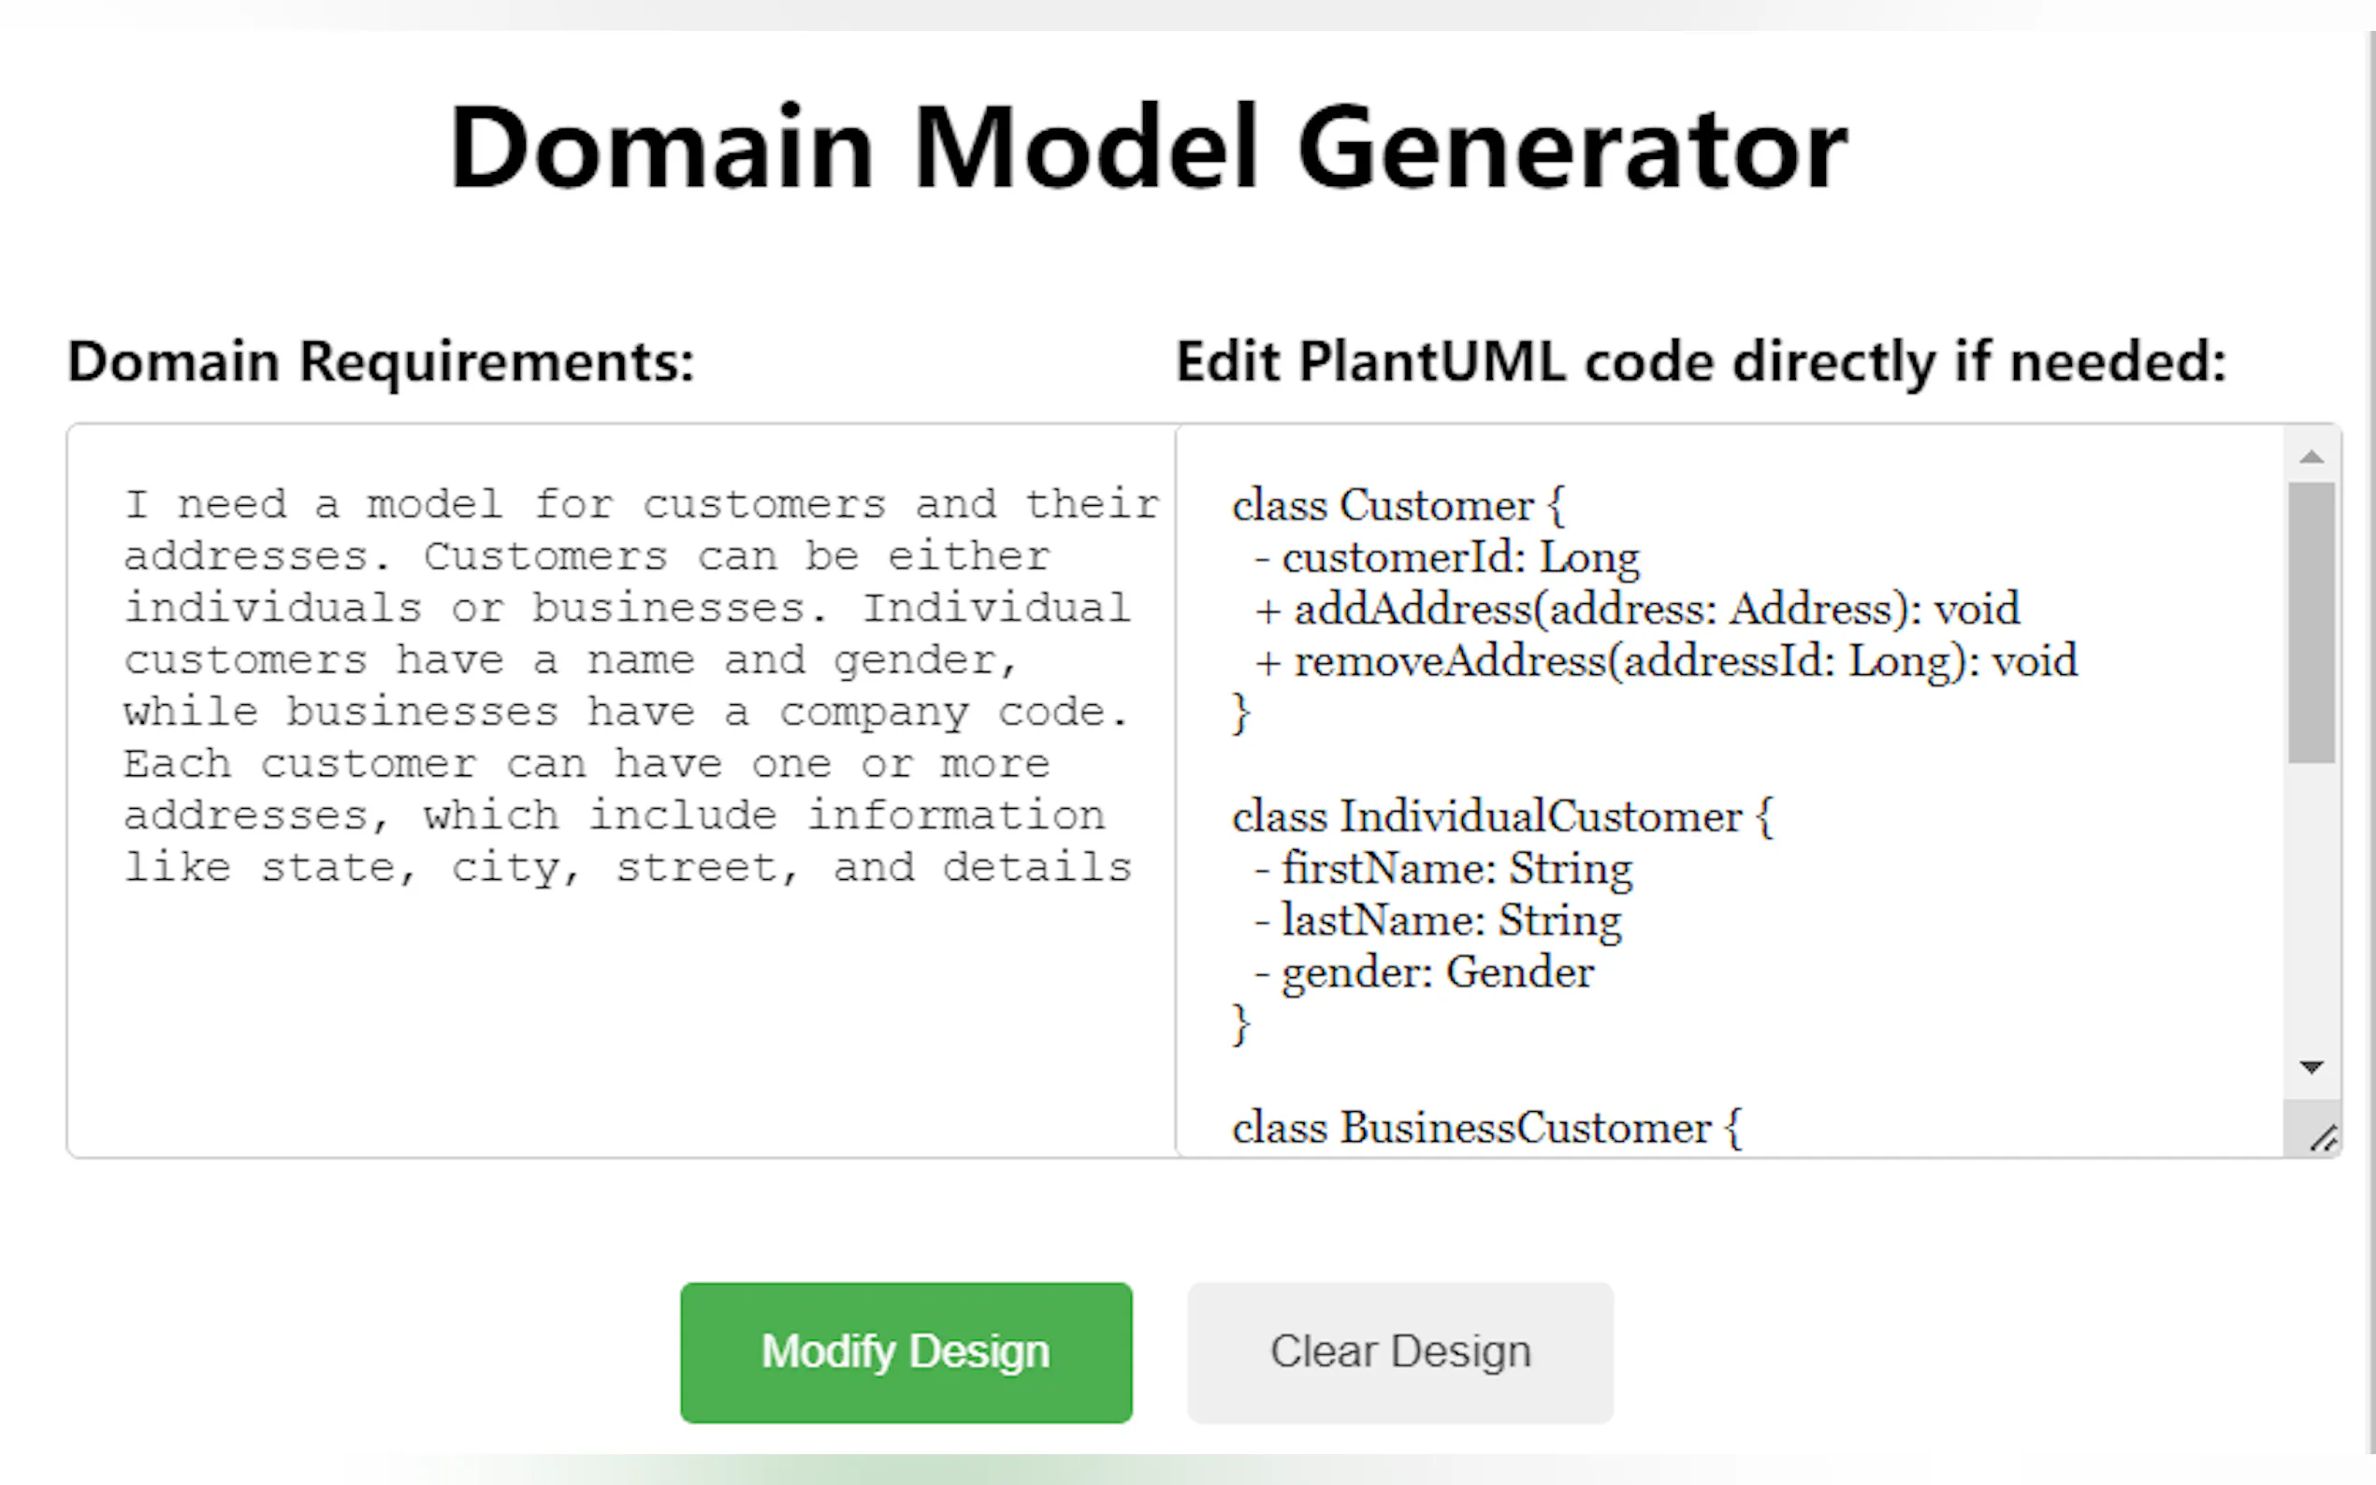
Task: Focus the Domain Requirements text area
Action: pyautogui.click(x=621, y=1012)
